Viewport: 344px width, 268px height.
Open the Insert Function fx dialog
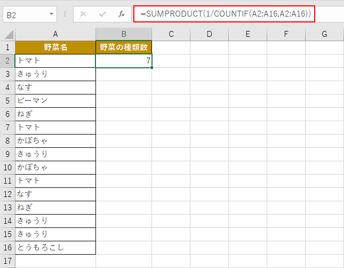(x=122, y=14)
